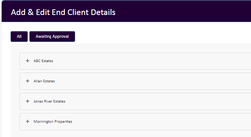Expand the ABC Estates plus icon
The image size is (251, 137).
coord(27,61)
